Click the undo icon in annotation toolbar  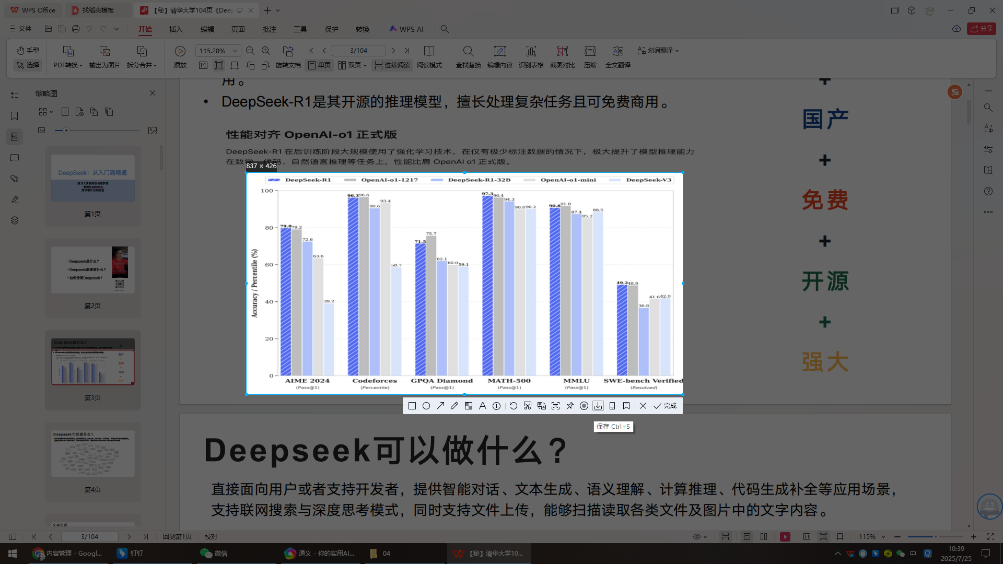tap(513, 406)
